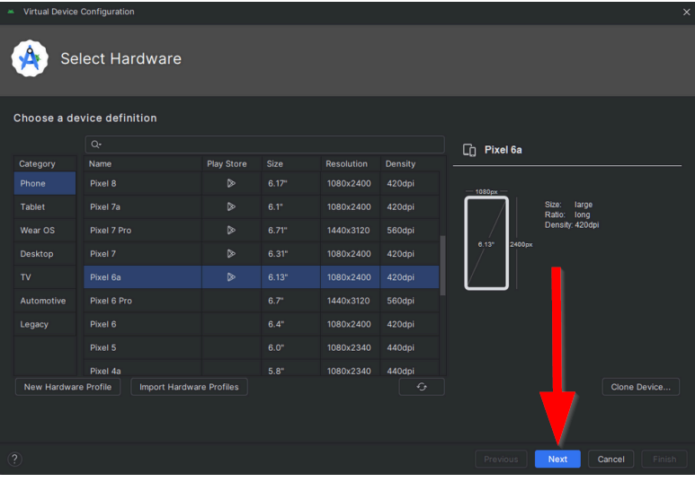Select the Pixel 6 device name
The width and height of the screenshot is (695, 482).
click(x=102, y=324)
